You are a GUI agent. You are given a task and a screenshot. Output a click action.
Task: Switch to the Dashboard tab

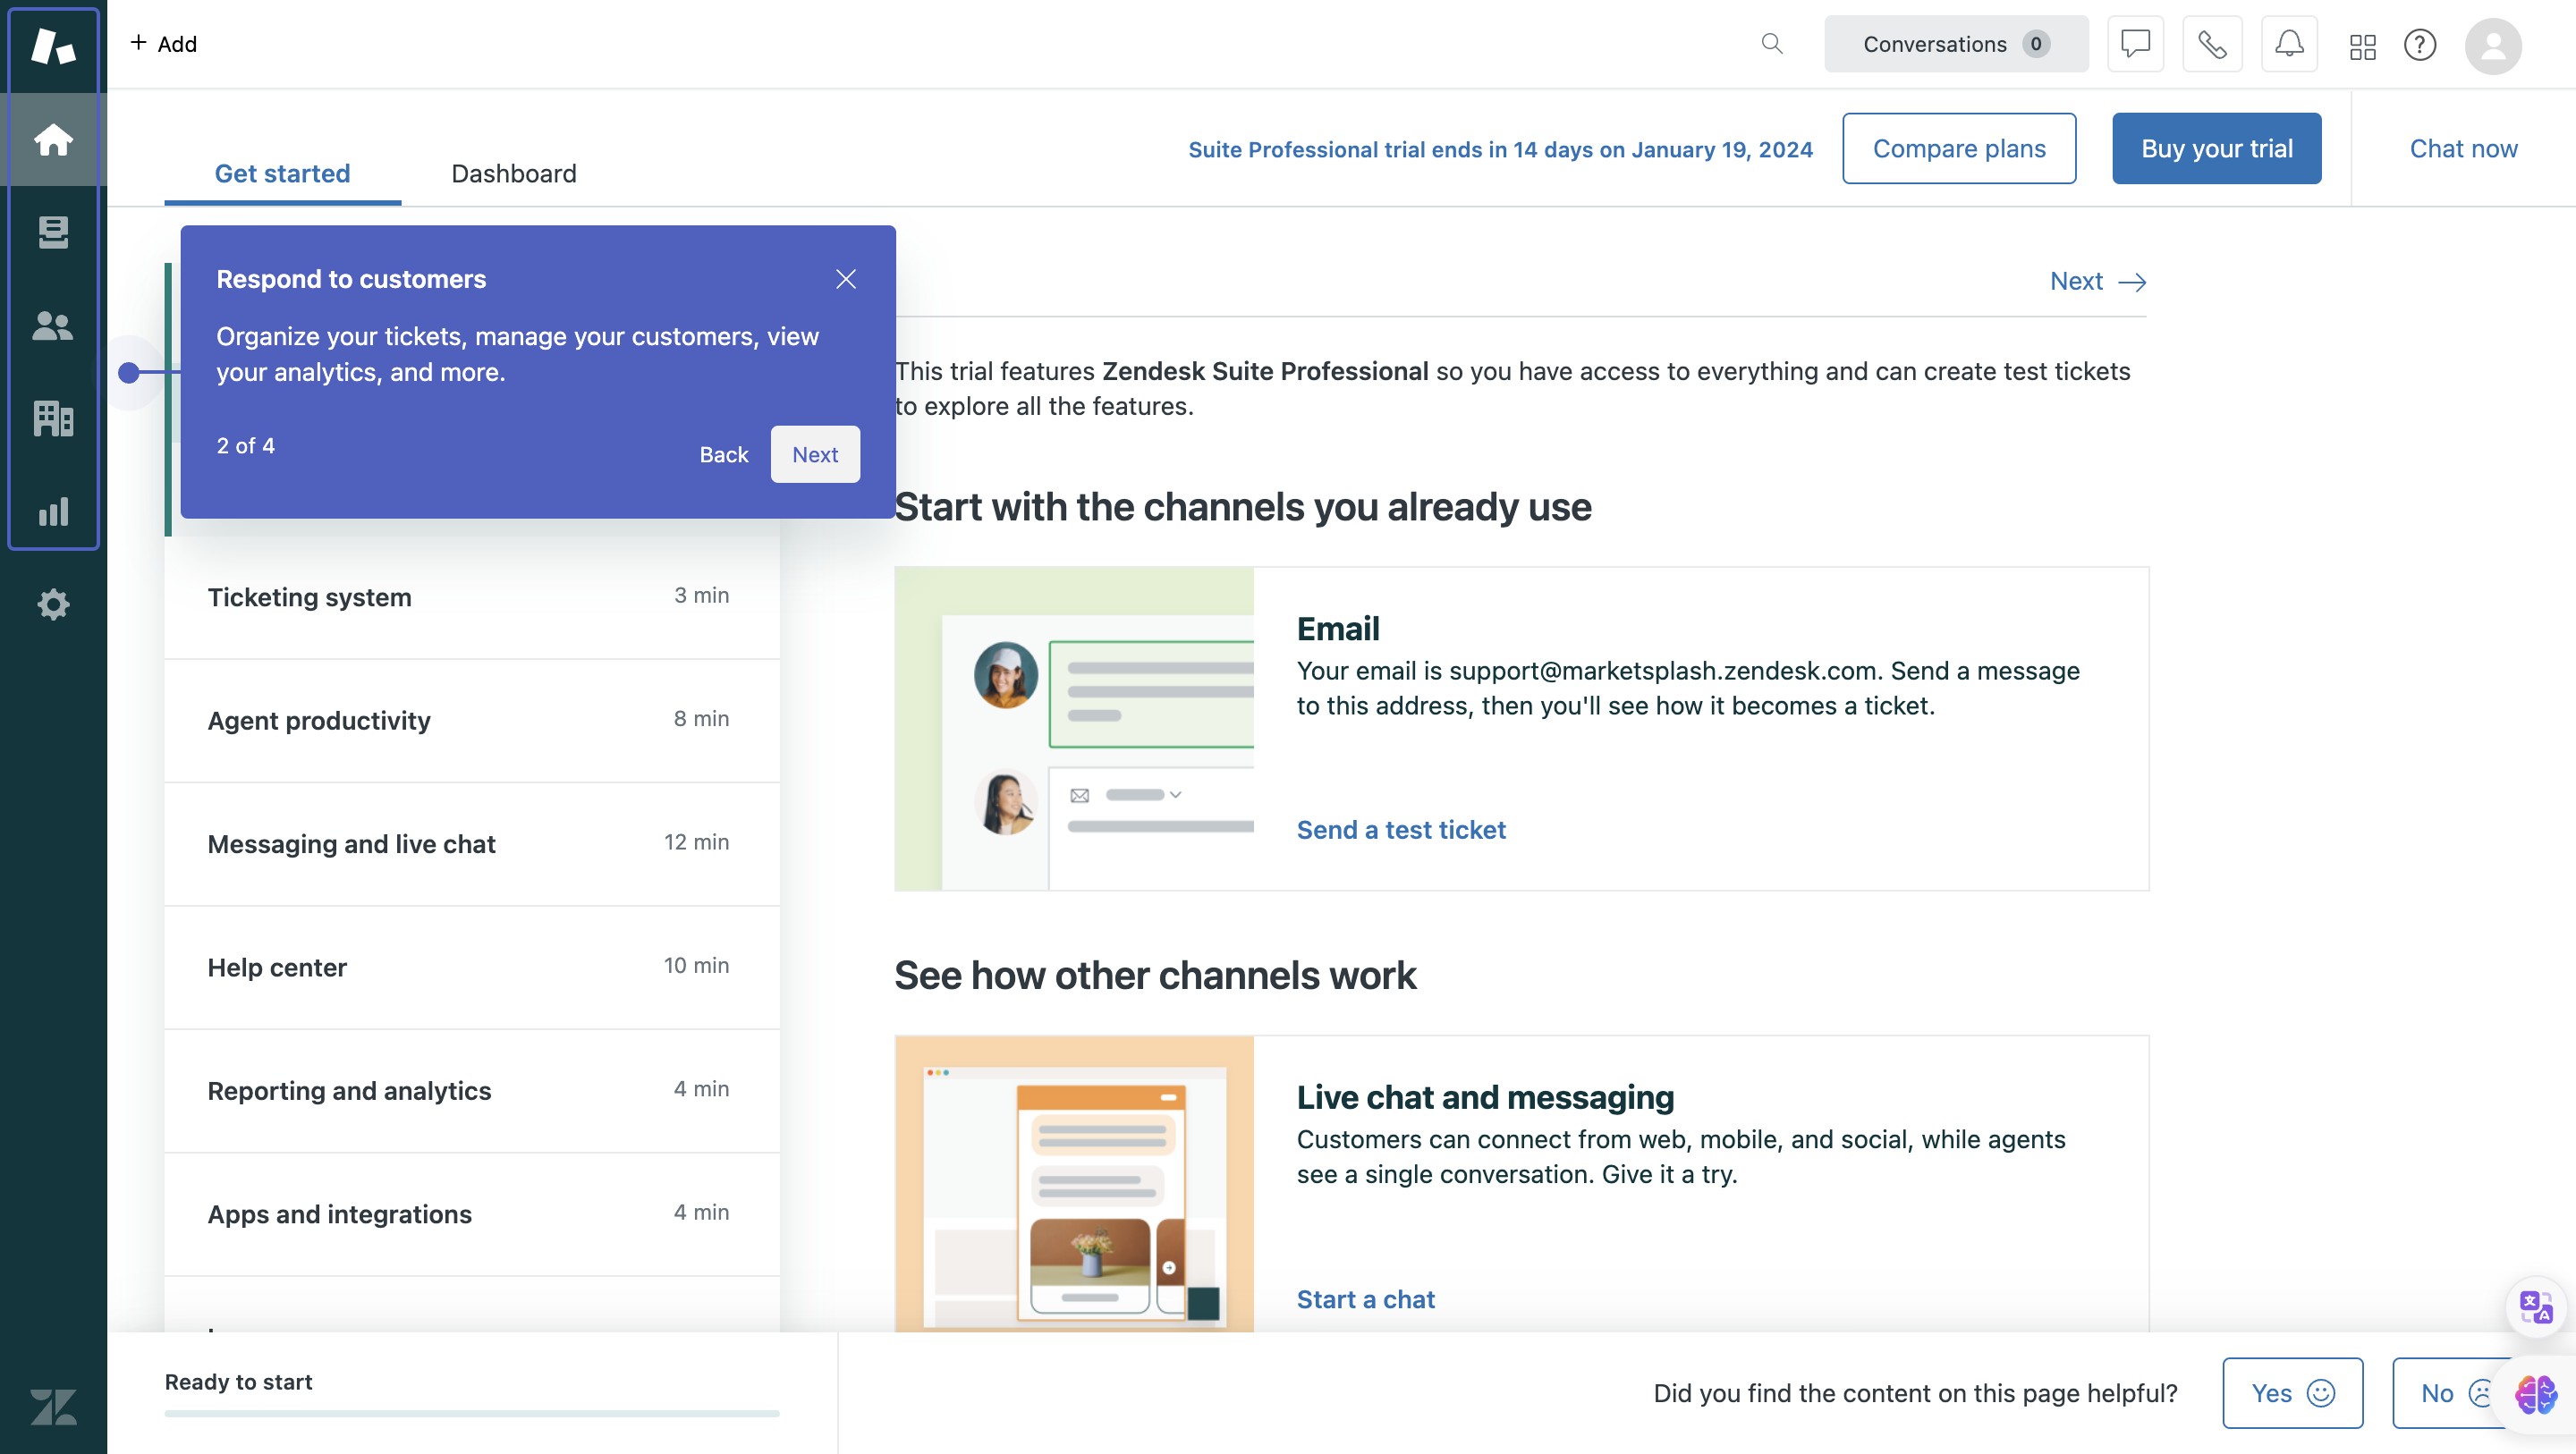click(513, 173)
